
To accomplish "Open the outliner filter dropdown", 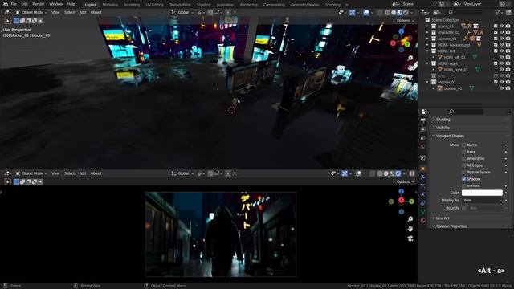I will coord(499,13).
